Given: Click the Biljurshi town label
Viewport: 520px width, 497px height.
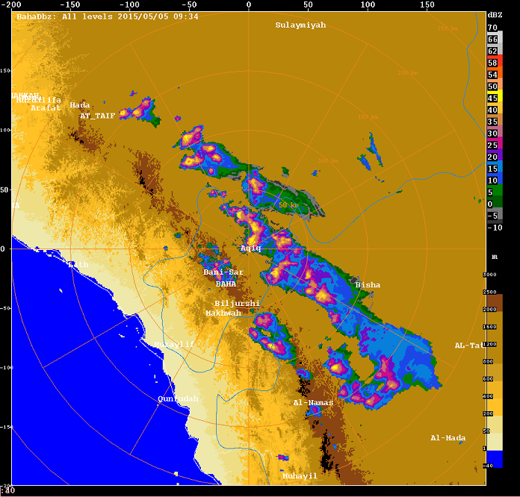Looking at the screenshot, I should pyautogui.click(x=237, y=303).
